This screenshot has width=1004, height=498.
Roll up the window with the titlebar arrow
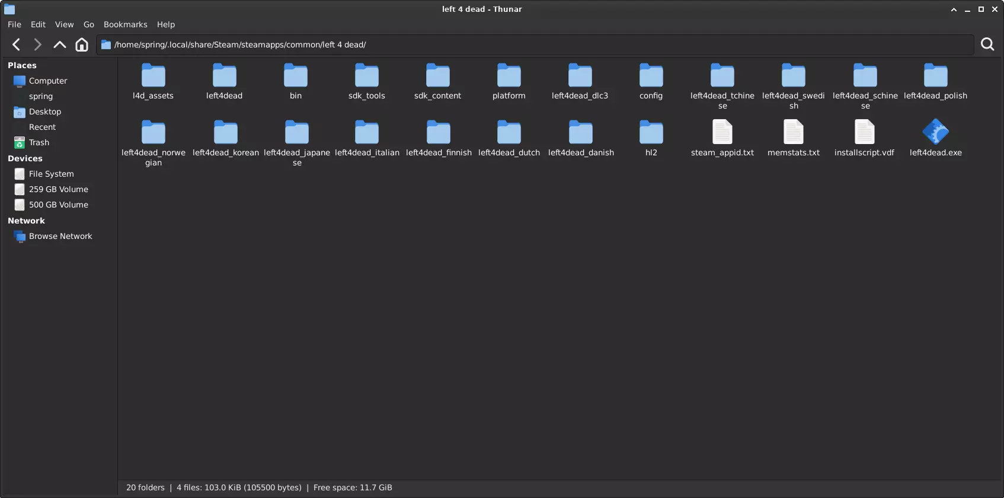(954, 9)
